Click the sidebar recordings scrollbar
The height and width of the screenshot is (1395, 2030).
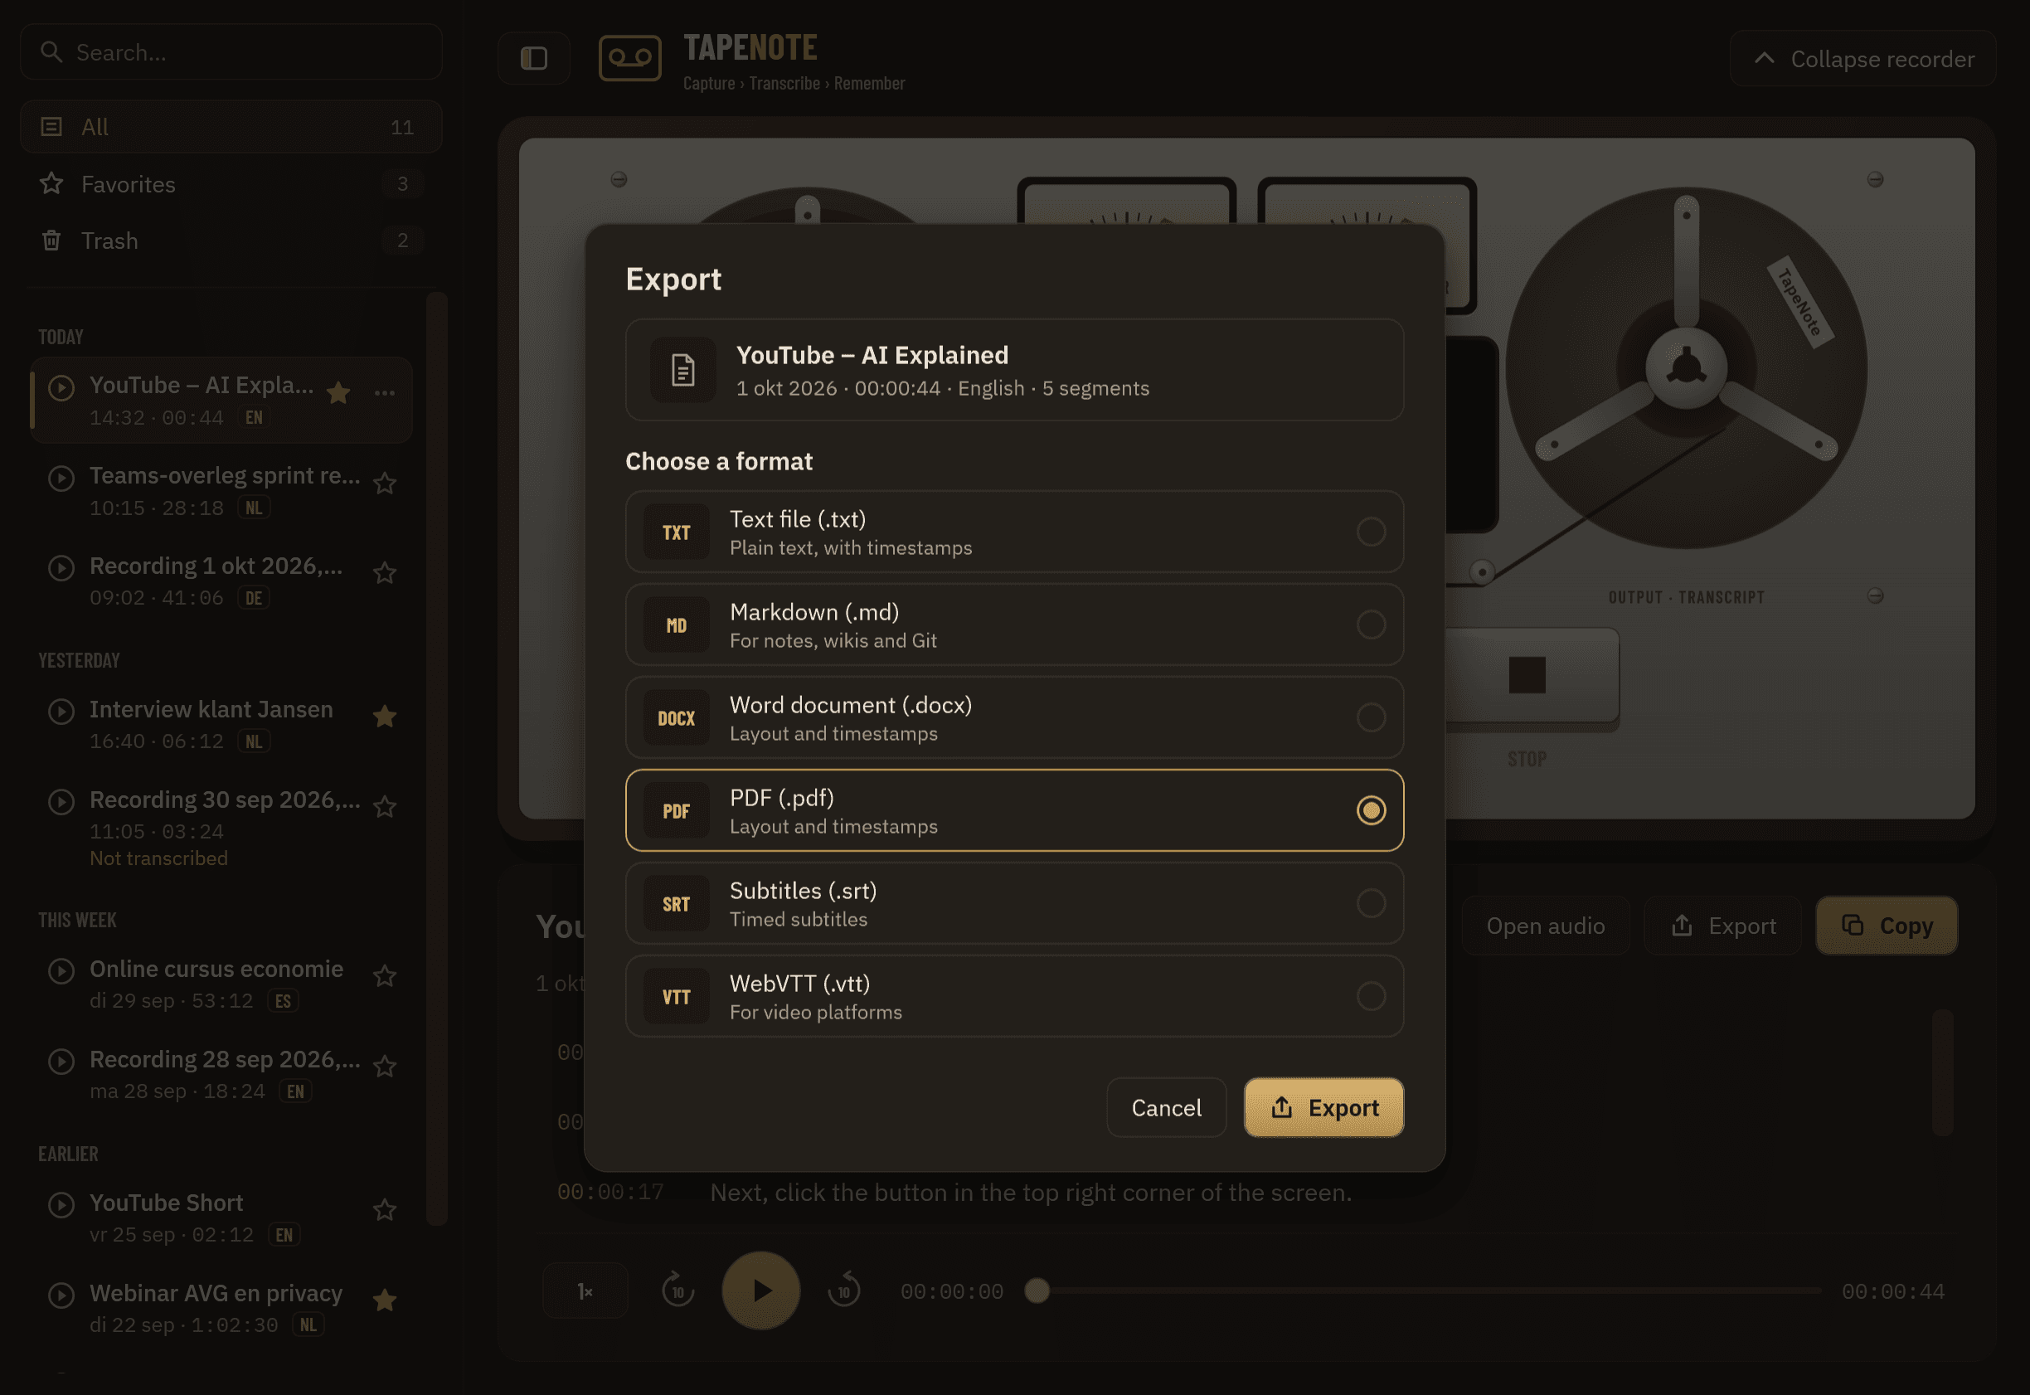pos(436,759)
